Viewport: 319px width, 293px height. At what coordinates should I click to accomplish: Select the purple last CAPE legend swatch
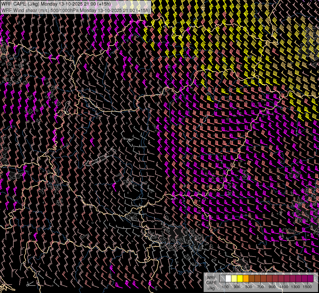pos(311,279)
